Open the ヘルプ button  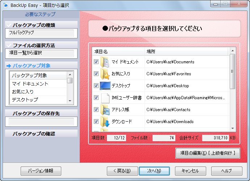click(x=226, y=171)
